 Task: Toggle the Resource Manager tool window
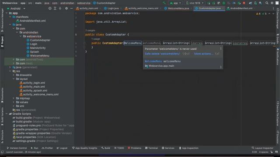click(2, 20)
